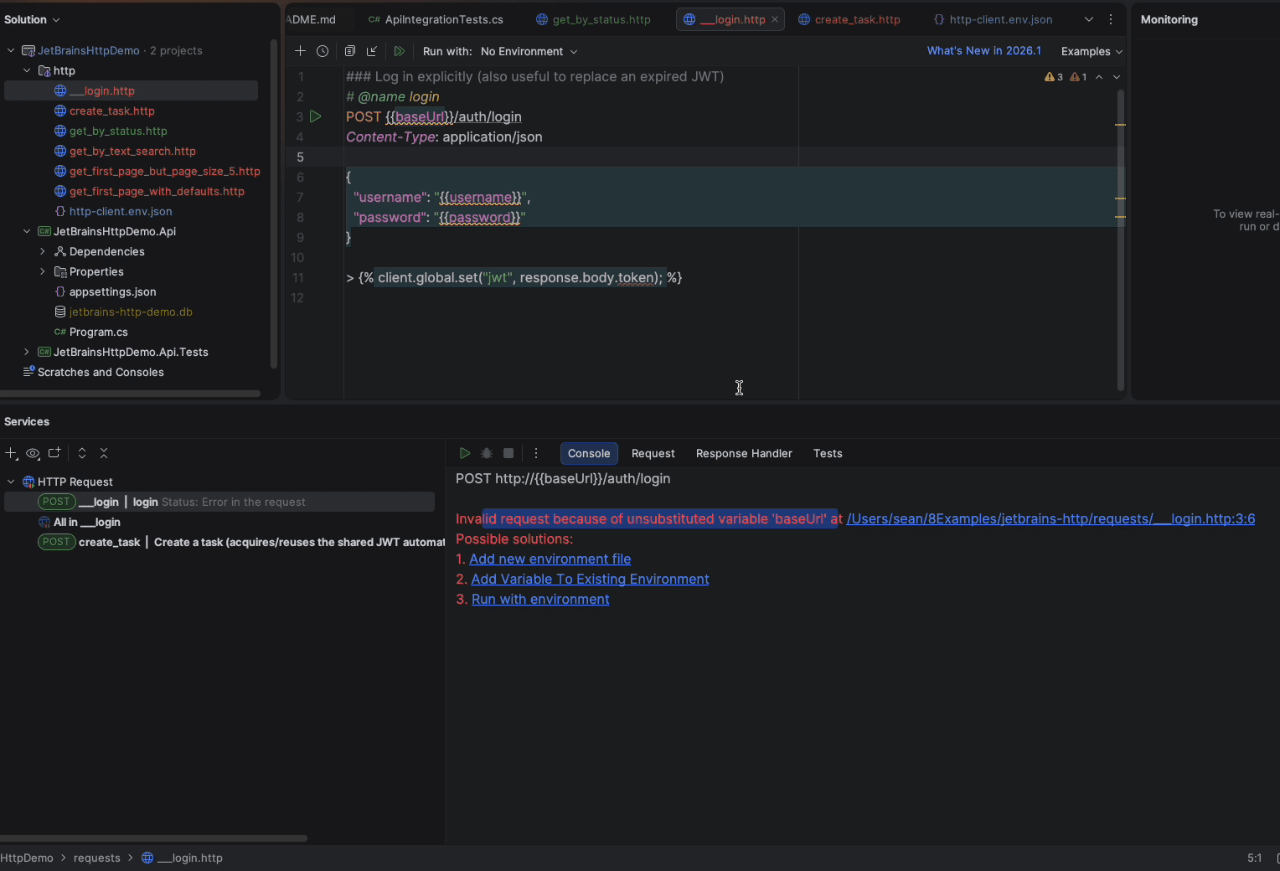Screen dimensions: 1280x871
Task: Click the editor vertical scrollbar
Action: click(x=1121, y=240)
